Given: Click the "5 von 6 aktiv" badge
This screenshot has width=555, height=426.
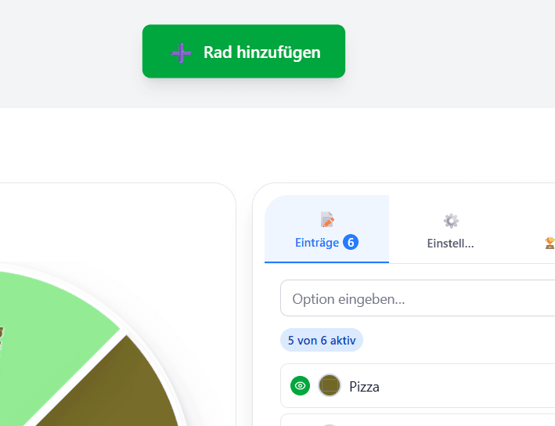Looking at the screenshot, I should pos(322,341).
